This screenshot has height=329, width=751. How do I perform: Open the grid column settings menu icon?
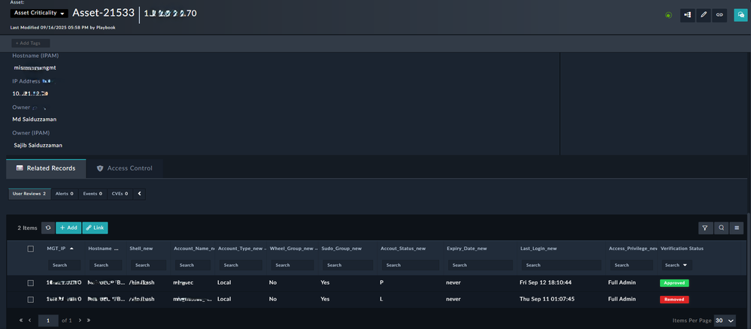coord(737,228)
